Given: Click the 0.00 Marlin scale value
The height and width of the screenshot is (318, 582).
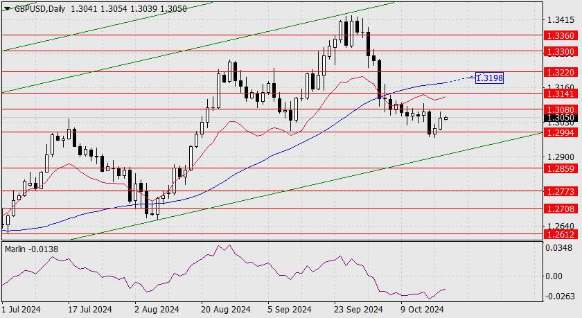Looking at the screenshot, I should coord(554,276).
